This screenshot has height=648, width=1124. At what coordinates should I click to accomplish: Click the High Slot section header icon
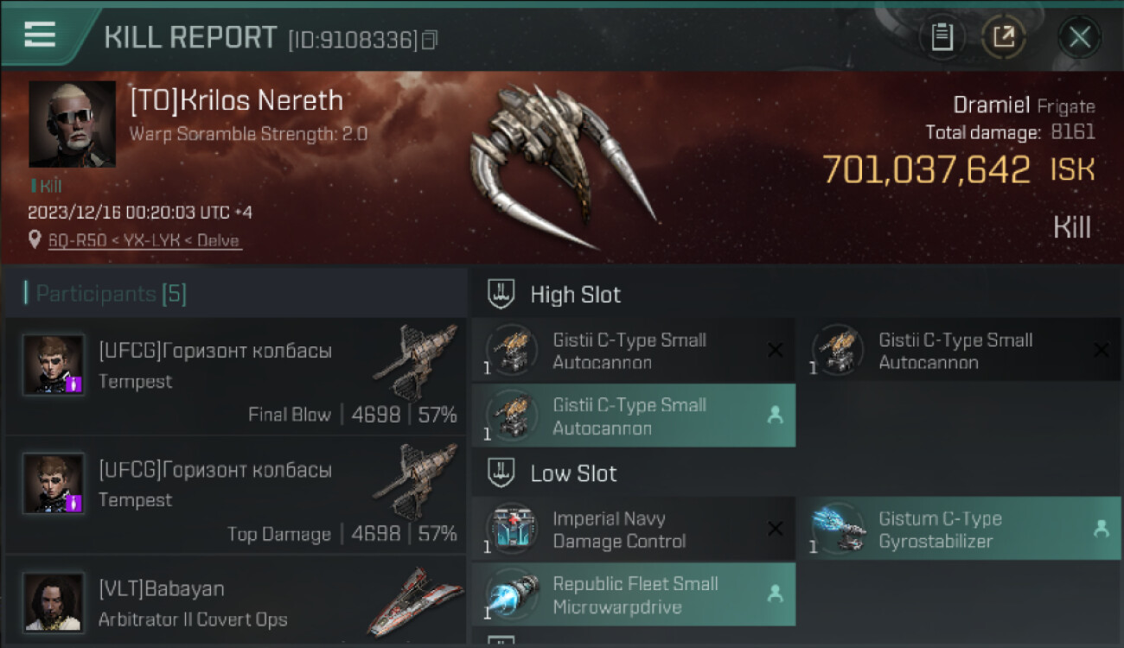[x=502, y=294]
